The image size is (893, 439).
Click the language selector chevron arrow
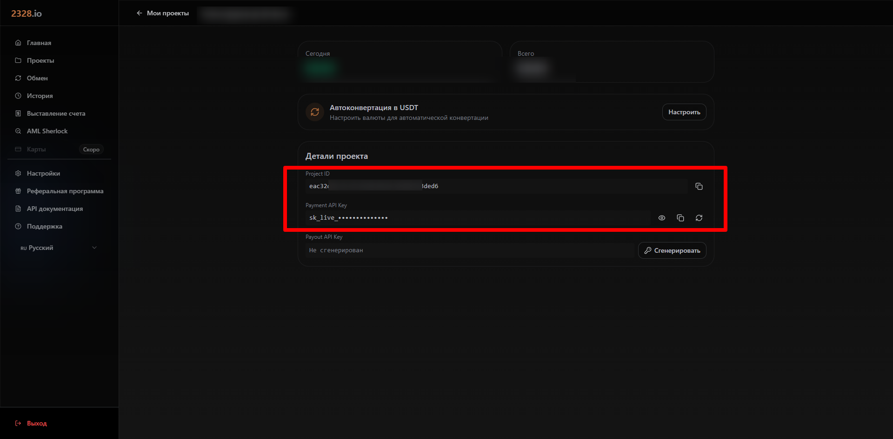[94, 248]
